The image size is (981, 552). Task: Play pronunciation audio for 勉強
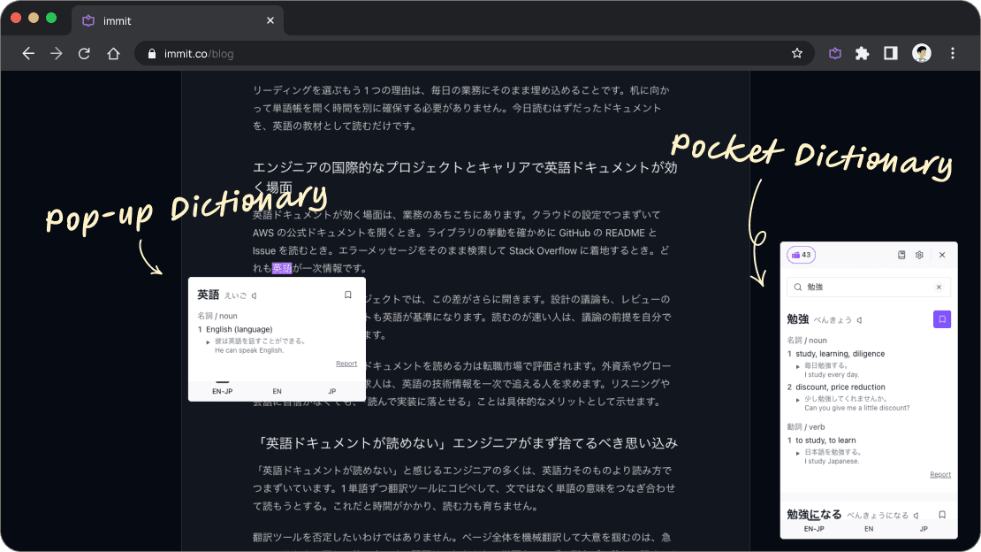tap(860, 320)
